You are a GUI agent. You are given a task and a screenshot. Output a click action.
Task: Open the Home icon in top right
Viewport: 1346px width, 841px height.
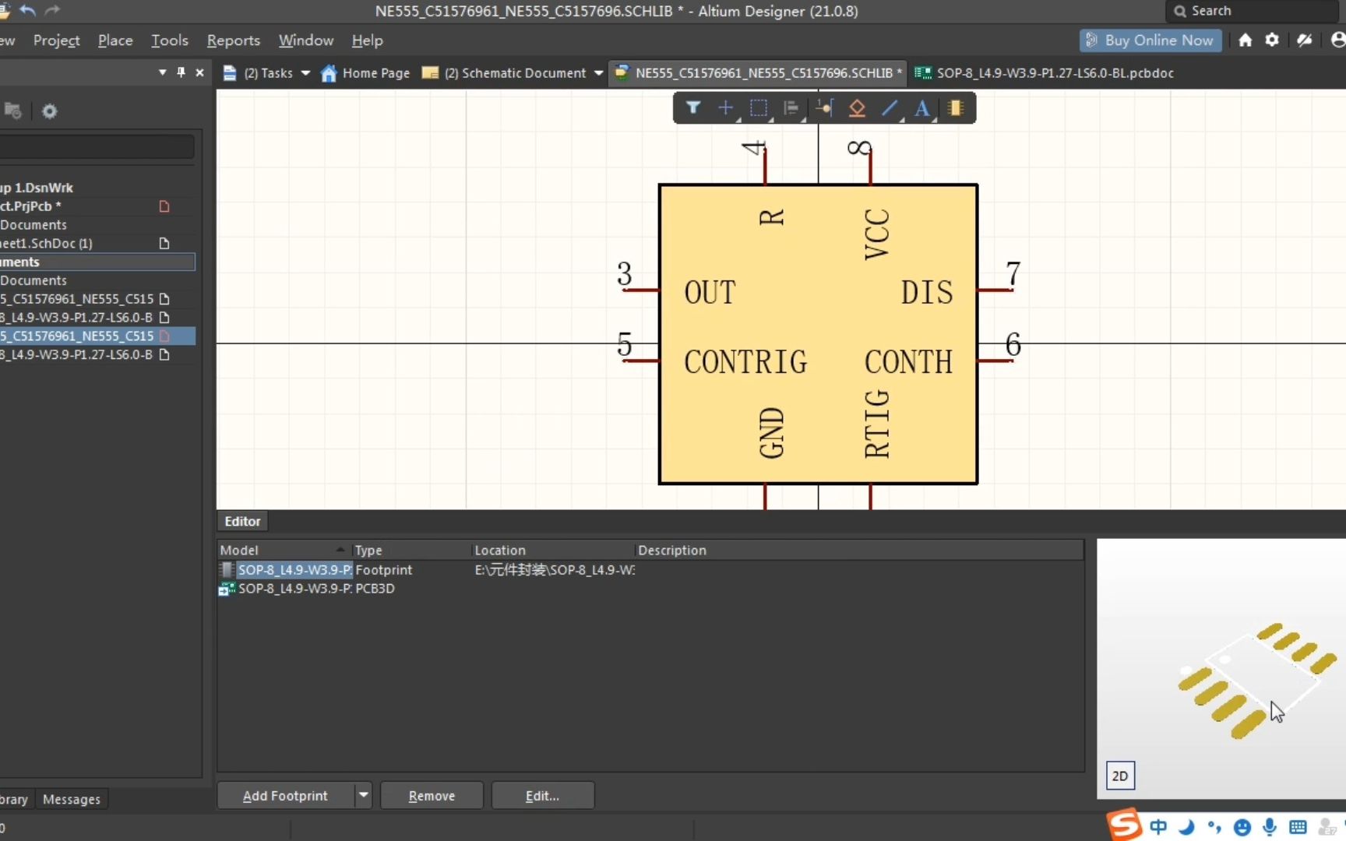[x=1245, y=40]
